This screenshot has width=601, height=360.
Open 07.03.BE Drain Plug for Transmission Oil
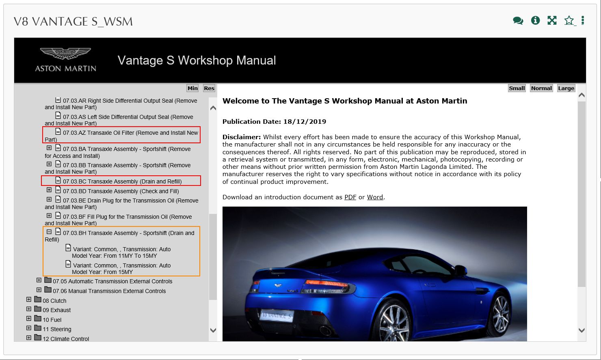[x=121, y=204]
